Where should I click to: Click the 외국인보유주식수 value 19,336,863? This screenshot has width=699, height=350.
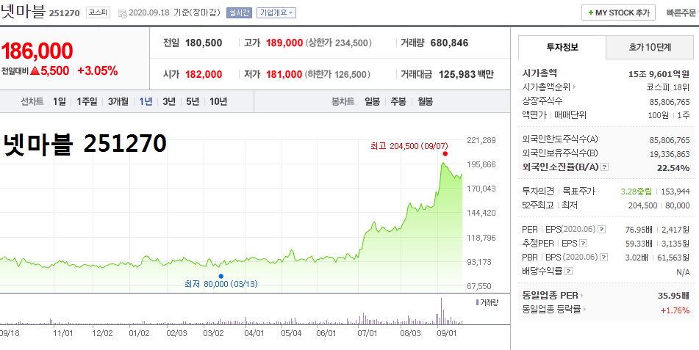(x=670, y=154)
